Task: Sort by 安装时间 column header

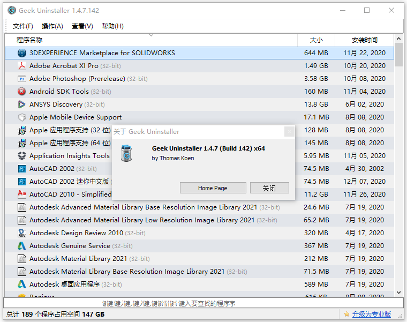Action: pos(365,40)
